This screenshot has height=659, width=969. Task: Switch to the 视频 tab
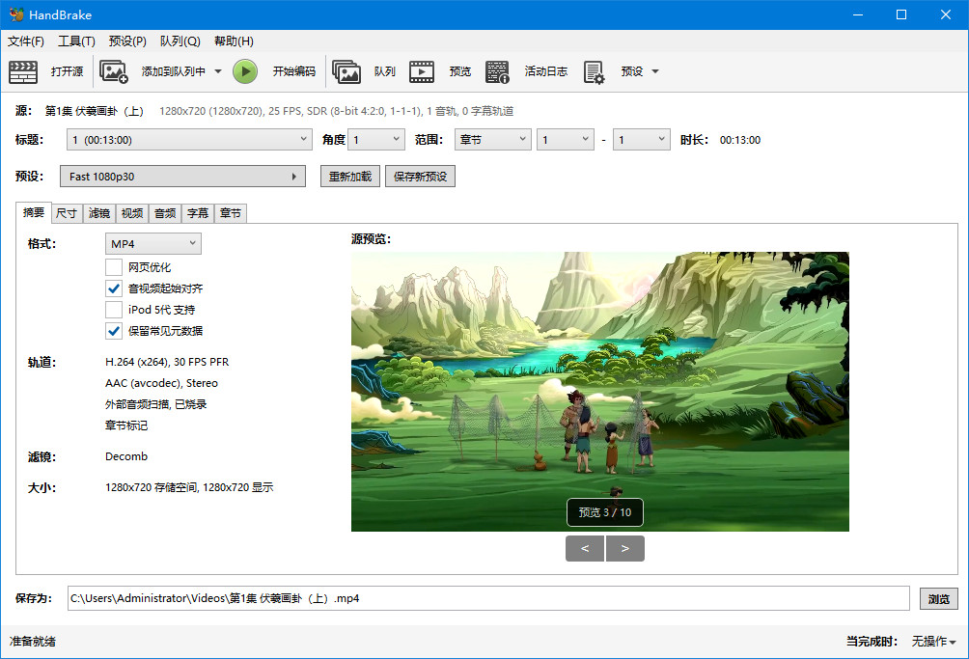[x=131, y=213]
